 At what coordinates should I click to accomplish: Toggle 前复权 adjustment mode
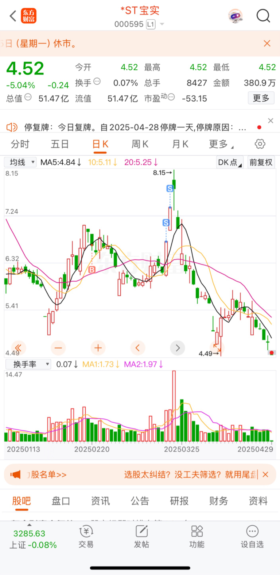pyautogui.click(x=261, y=162)
